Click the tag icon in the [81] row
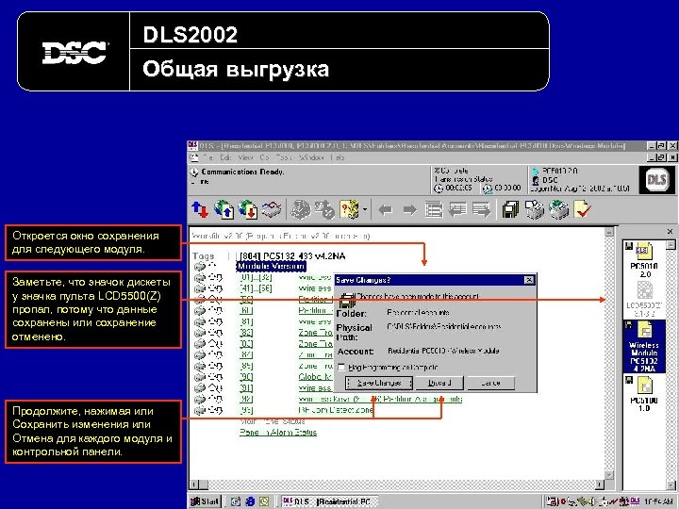Viewport: 679px width, 509px height. click(200, 322)
